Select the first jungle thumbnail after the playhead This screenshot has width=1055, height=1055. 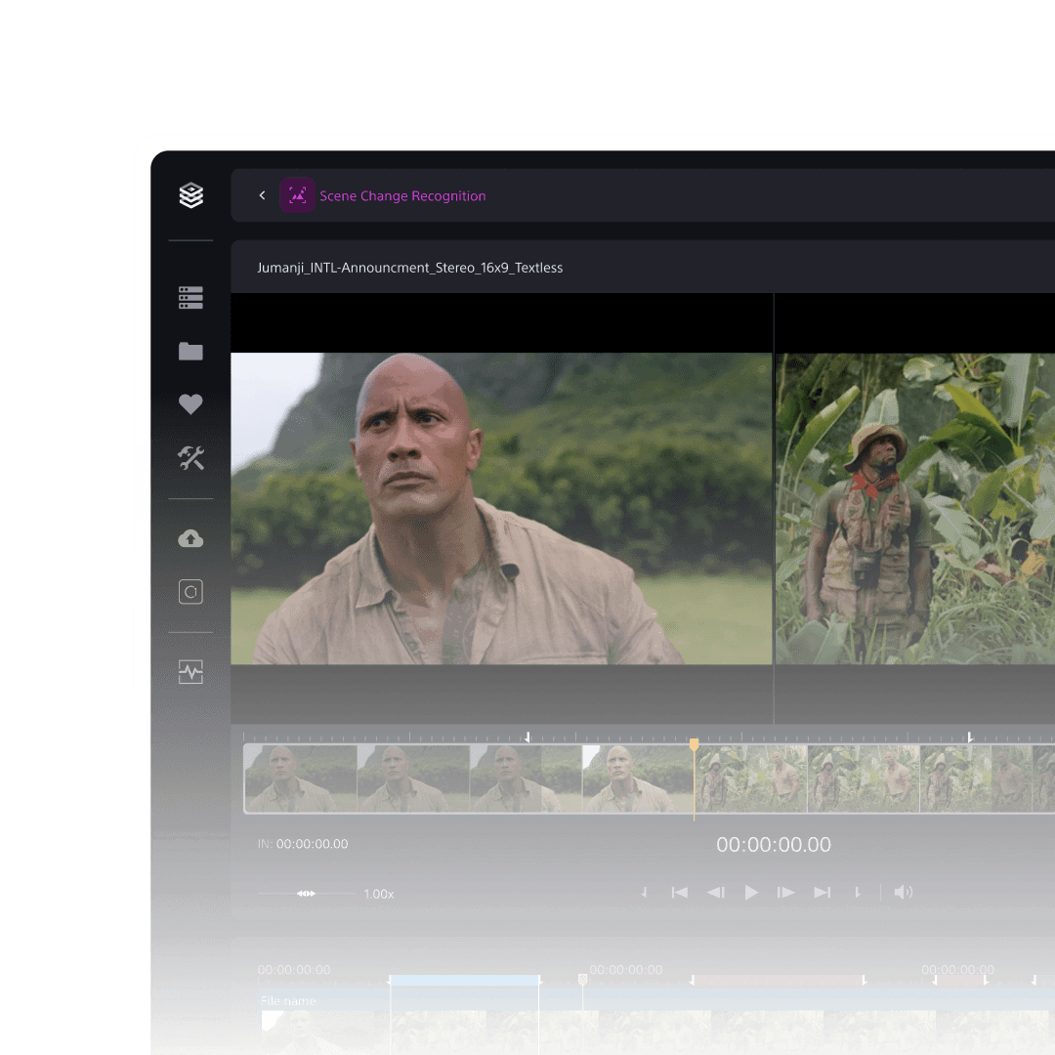pos(751,779)
